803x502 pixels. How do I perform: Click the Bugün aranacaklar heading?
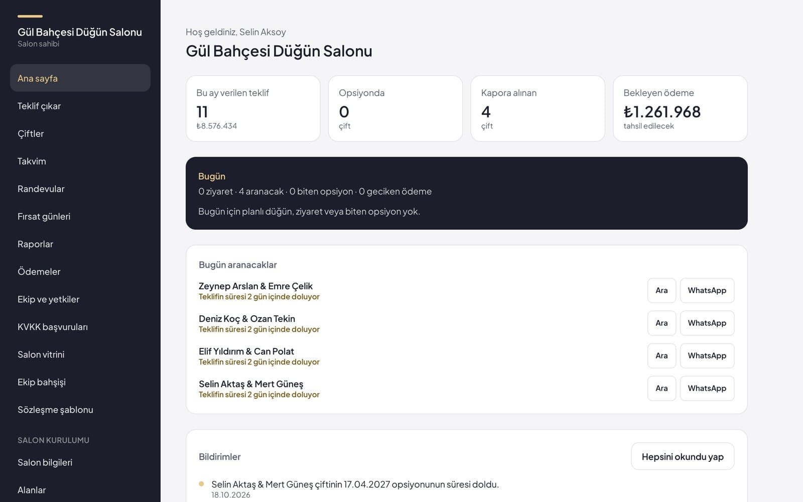(x=238, y=265)
